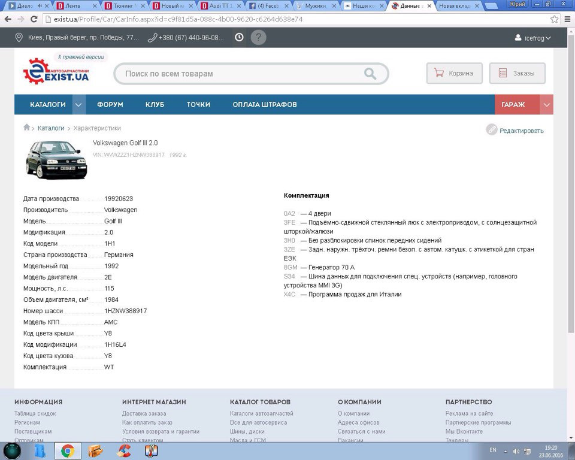Viewport: 575px width, 460px height.
Task: Bookmark this page with the star icon
Action: (x=554, y=19)
